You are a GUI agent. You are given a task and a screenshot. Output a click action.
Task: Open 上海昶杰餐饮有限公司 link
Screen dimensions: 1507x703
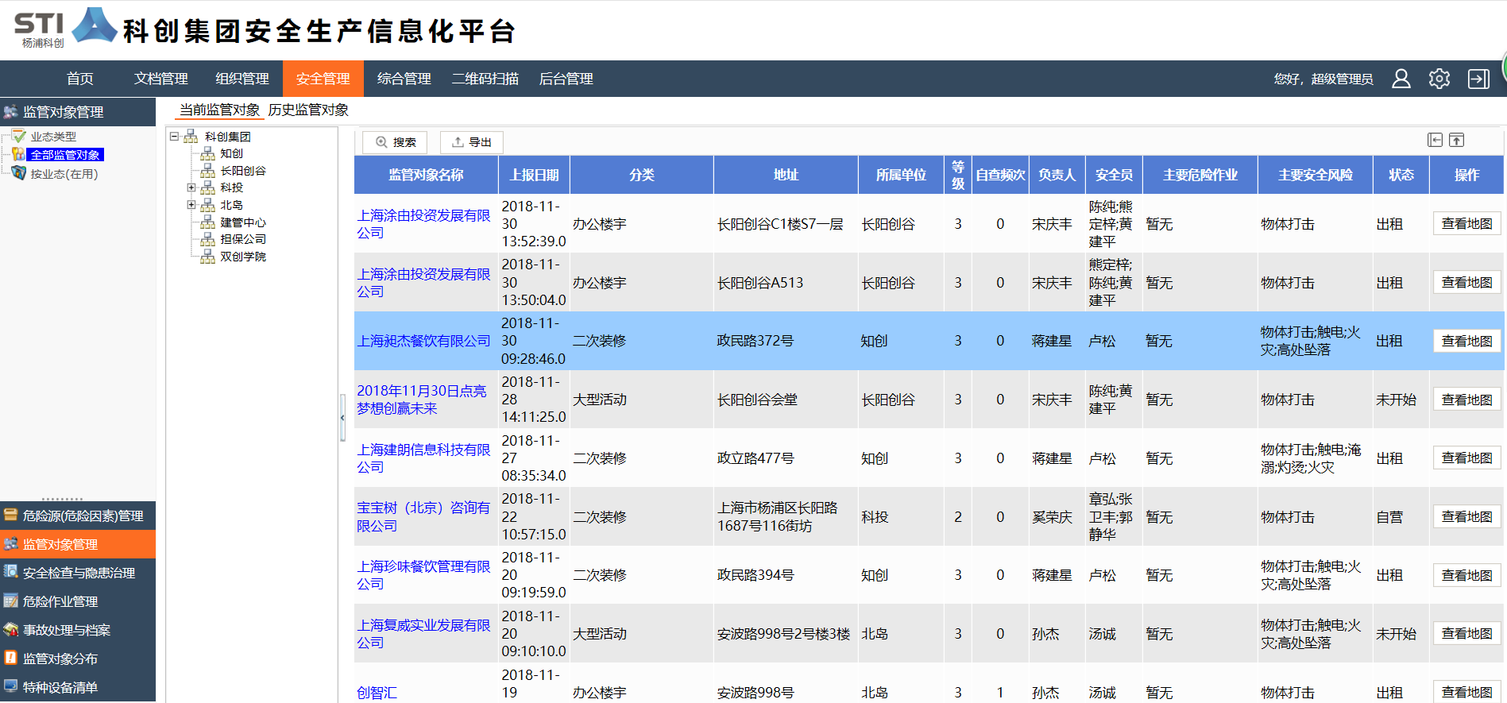tap(423, 341)
